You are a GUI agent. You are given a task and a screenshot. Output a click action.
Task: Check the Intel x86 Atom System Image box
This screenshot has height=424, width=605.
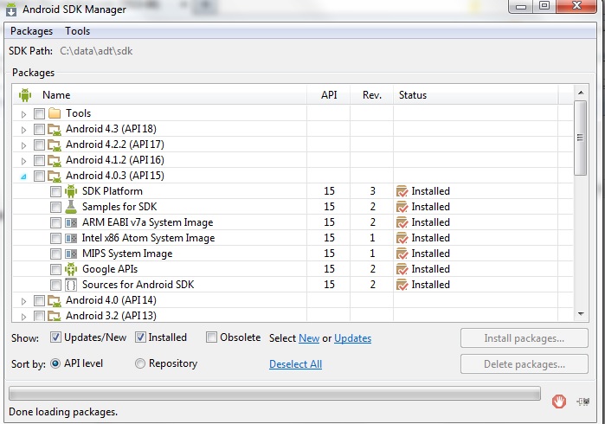[x=56, y=238]
